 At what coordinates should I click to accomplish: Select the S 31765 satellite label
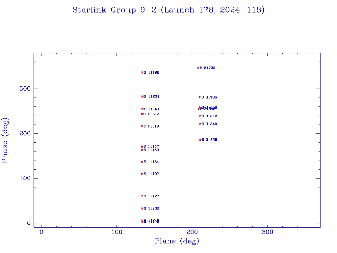[x=209, y=97]
